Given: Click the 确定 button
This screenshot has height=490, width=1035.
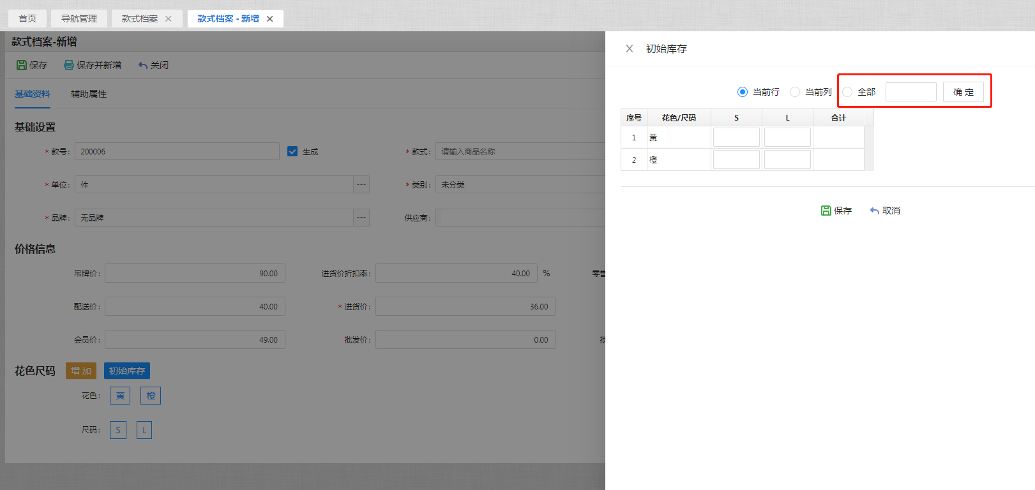Looking at the screenshot, I should point(963,92).
